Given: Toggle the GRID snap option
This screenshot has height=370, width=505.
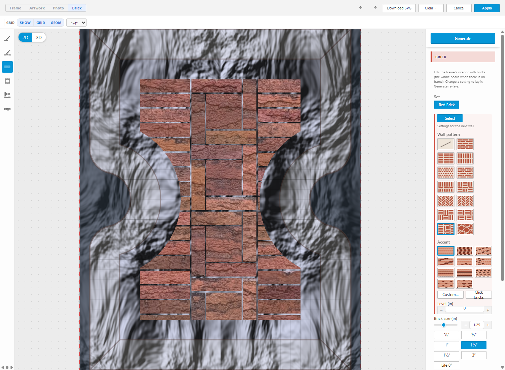Looking at the screenshot, I should coord(41,23).
